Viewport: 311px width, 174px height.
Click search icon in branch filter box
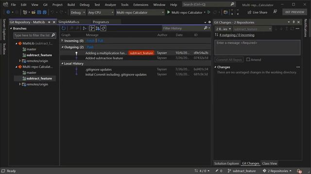pyautogui.click(x=53, y=35)
